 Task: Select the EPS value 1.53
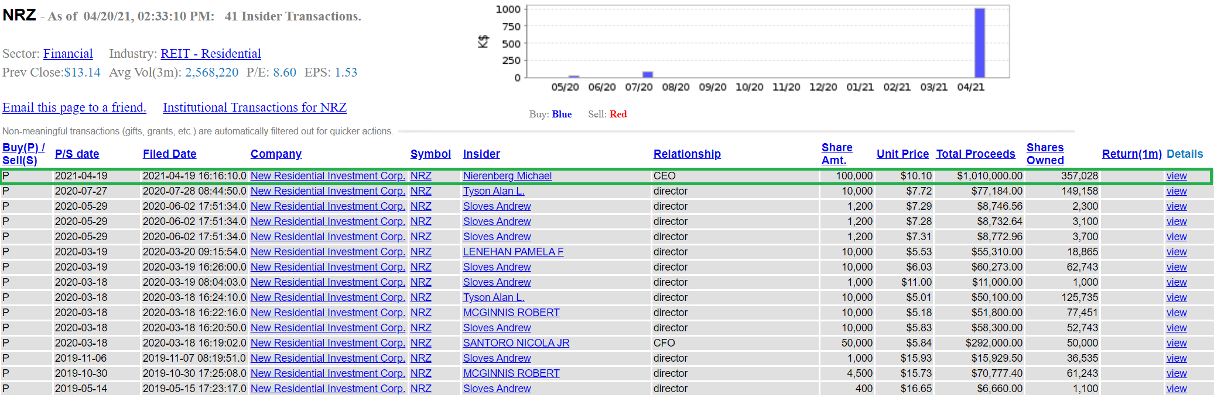point(346,72)
